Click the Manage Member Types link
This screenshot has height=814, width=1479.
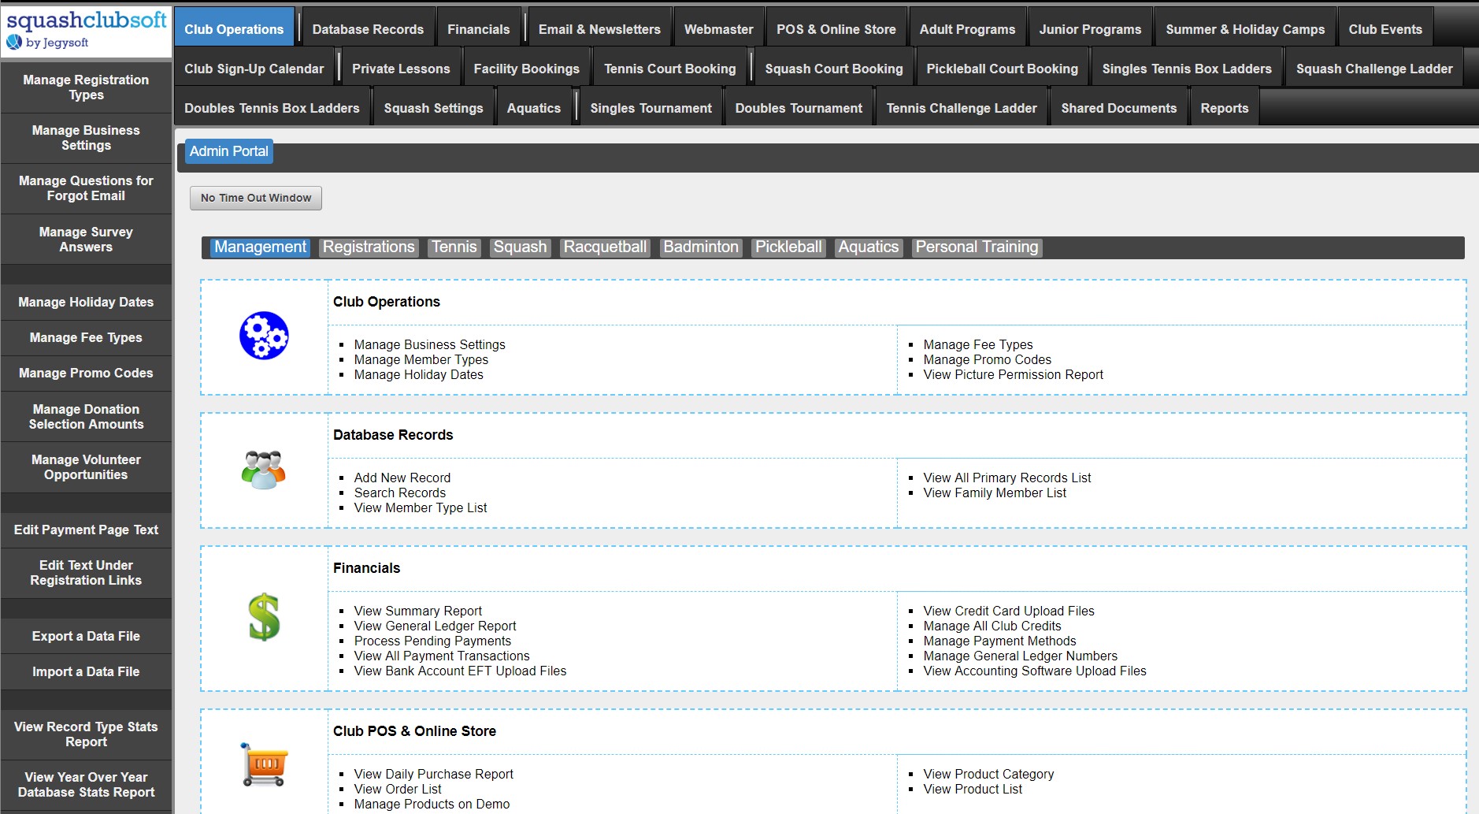421,359
